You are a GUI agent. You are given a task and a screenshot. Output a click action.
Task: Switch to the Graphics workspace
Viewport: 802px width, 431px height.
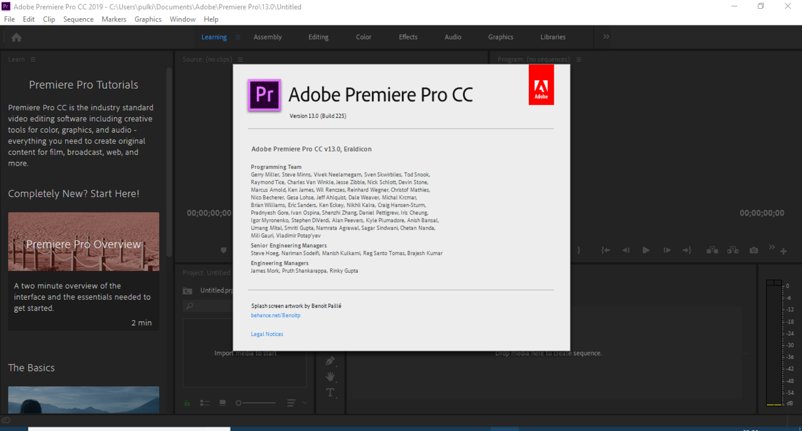click(x=501, y=37)
